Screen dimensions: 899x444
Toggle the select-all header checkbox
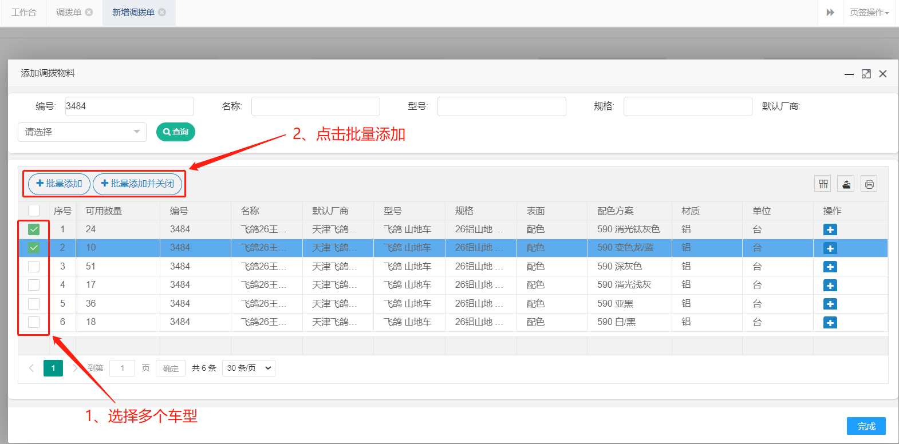point(34,211)
